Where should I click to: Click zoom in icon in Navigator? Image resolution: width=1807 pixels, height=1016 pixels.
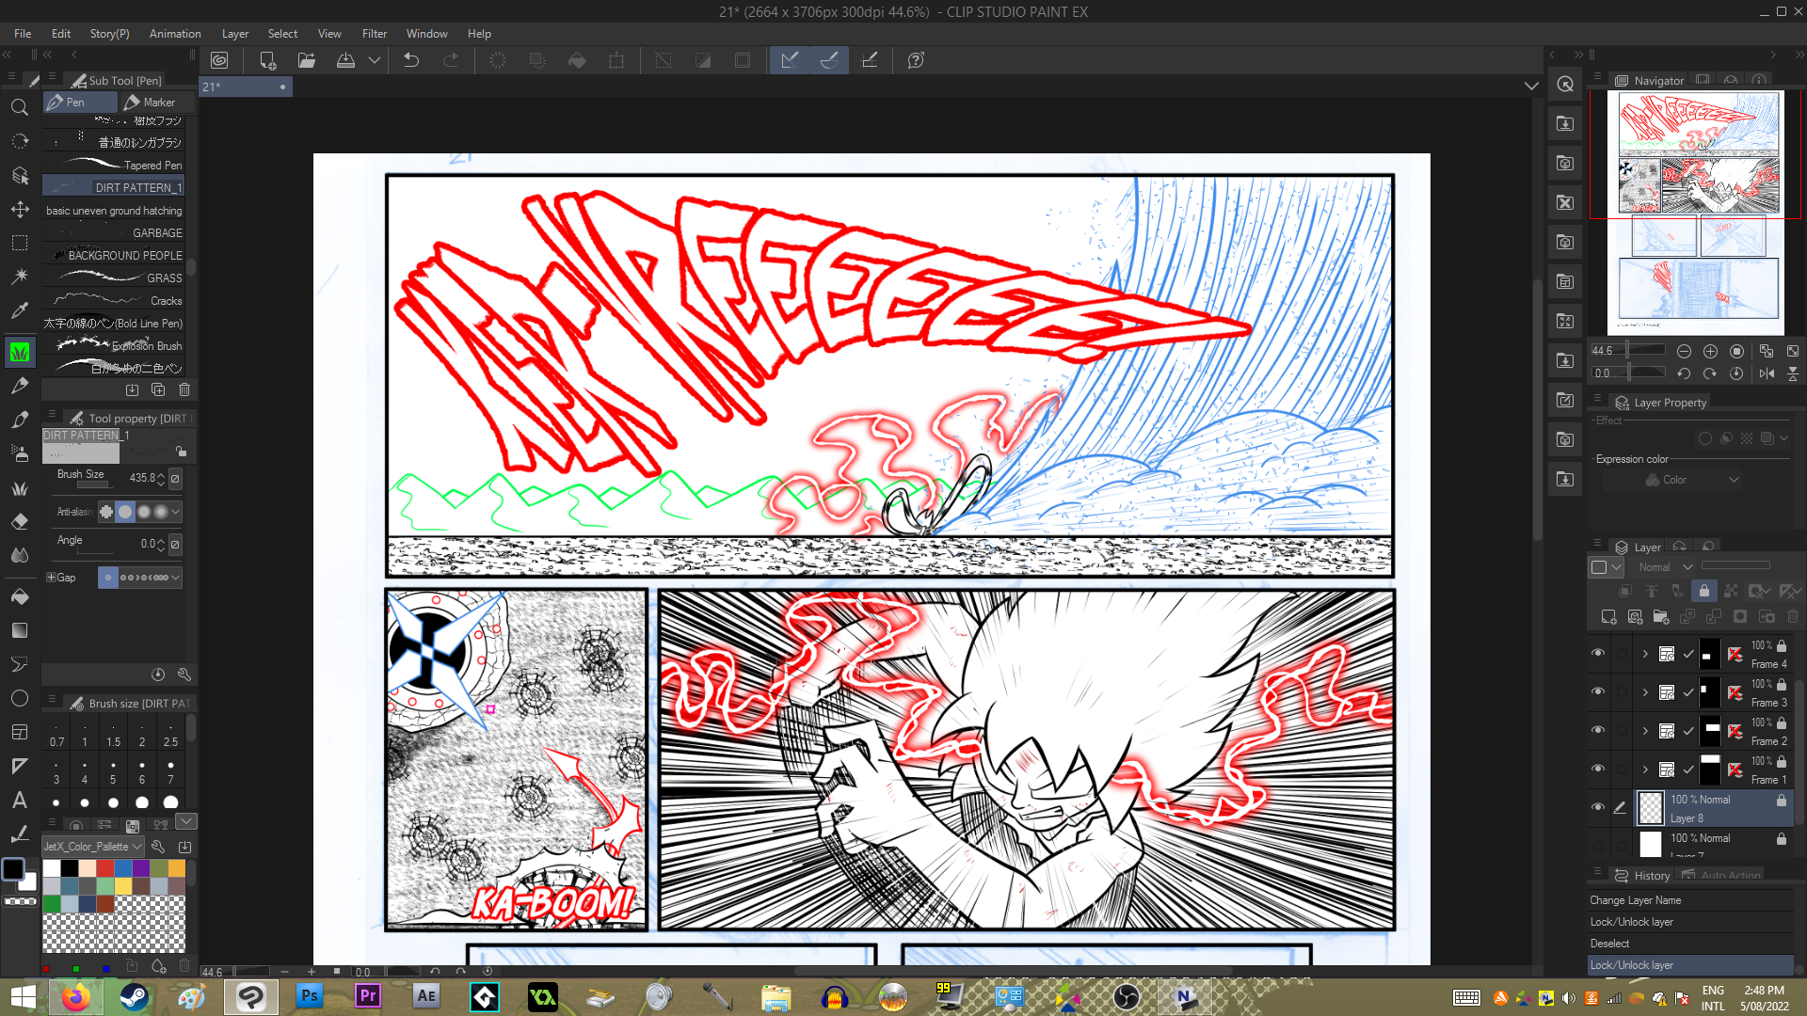pos(1710,351)
